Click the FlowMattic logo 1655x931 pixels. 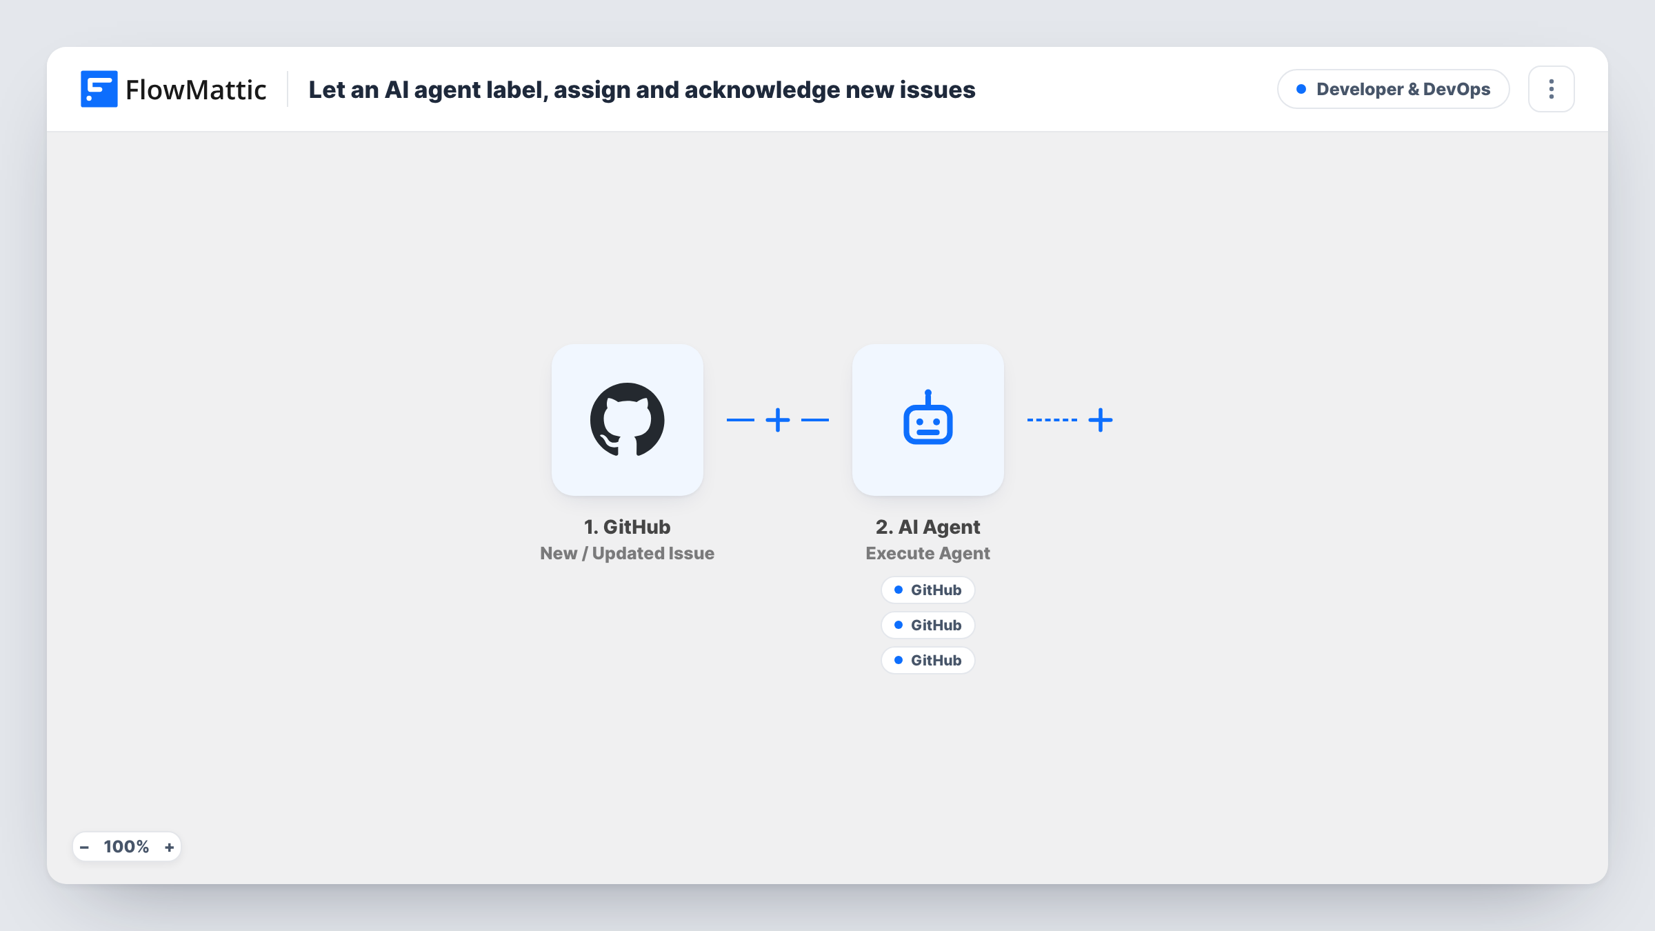tap(173, 89)
